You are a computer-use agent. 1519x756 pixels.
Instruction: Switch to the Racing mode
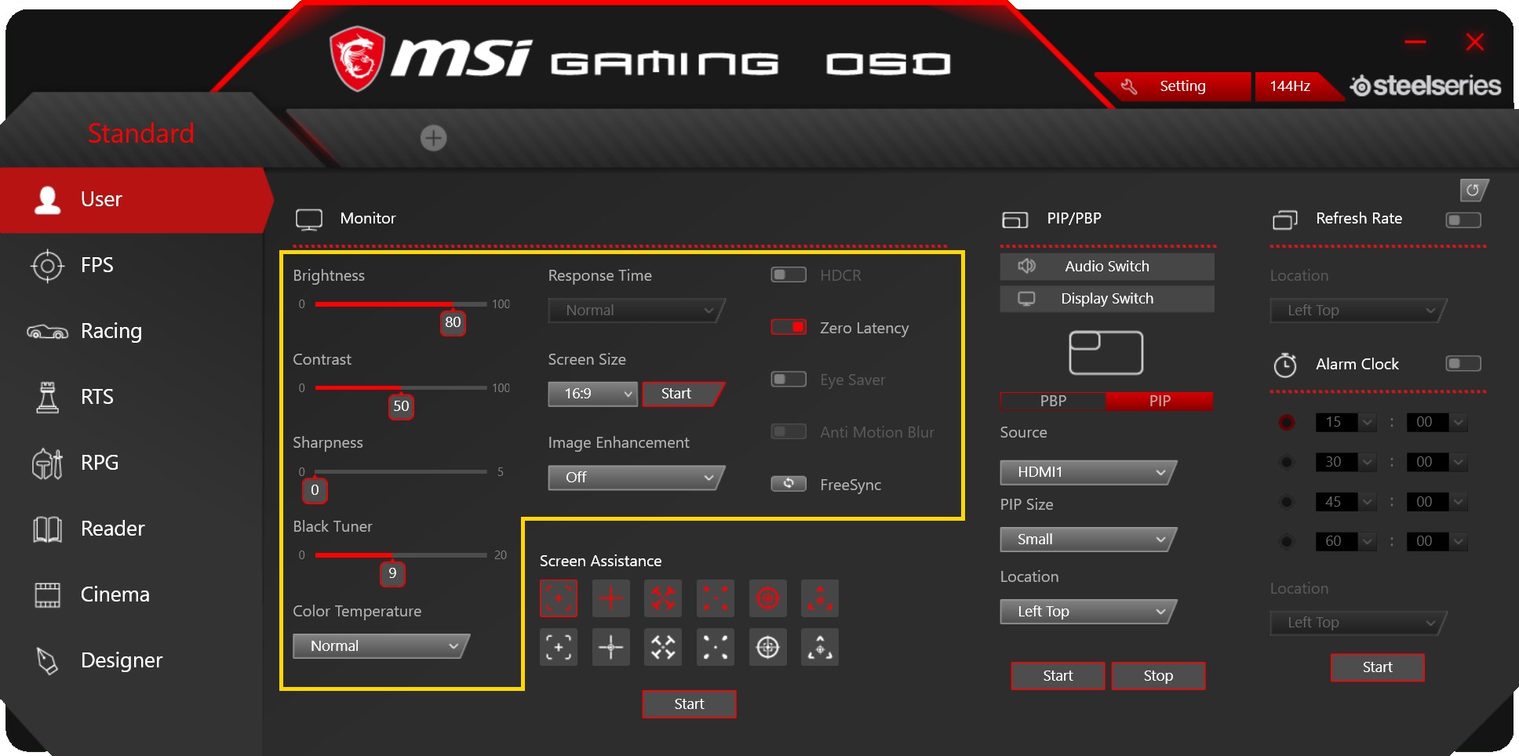132,331
